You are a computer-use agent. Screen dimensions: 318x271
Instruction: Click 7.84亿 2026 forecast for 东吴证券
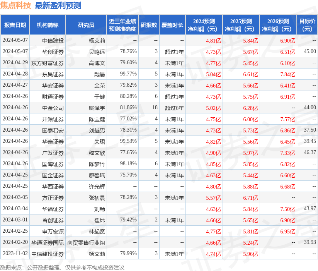(x=287, y=74)
